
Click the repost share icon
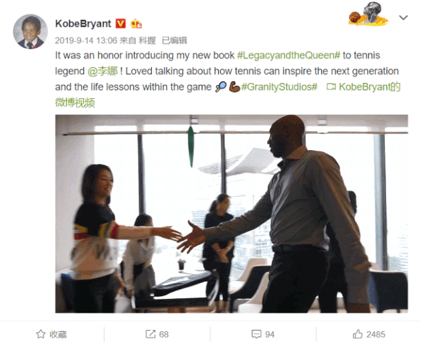[151, 334]
